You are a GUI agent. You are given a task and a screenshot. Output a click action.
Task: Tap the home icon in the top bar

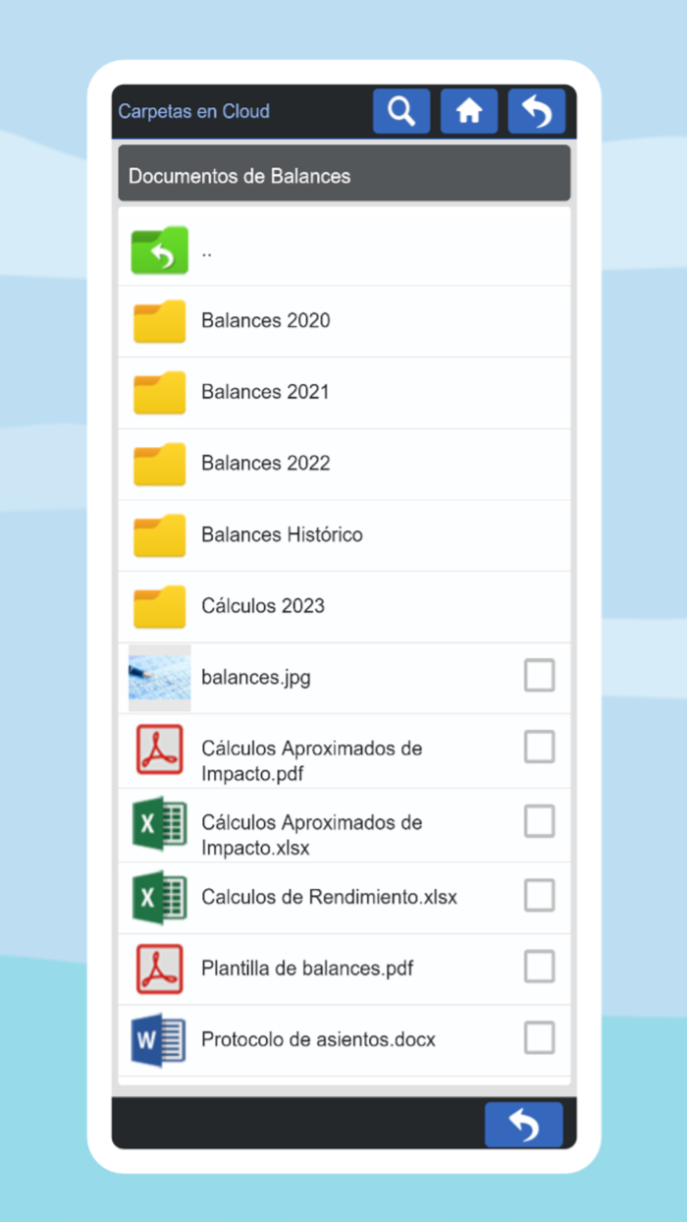tap(469, 111)
